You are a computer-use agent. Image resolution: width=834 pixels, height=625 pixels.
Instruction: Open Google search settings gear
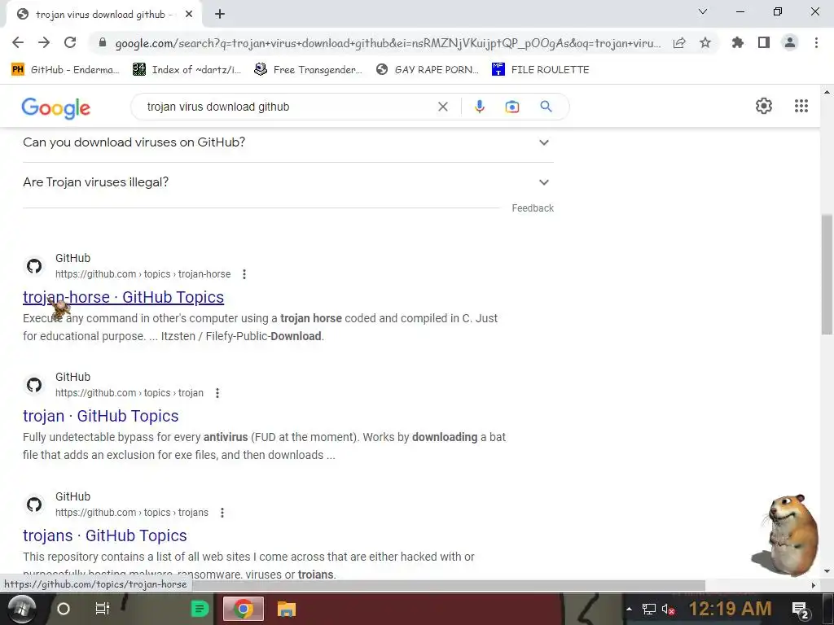(x=764, y=106)
